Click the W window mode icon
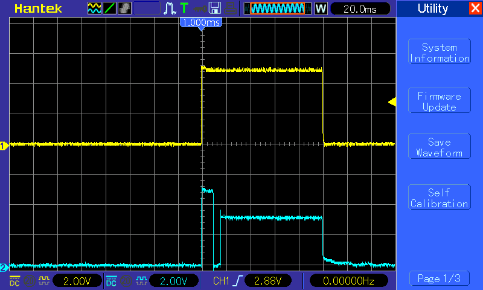Image resolution: width=483 pixels, height=290 pixels. click(321, 8)
